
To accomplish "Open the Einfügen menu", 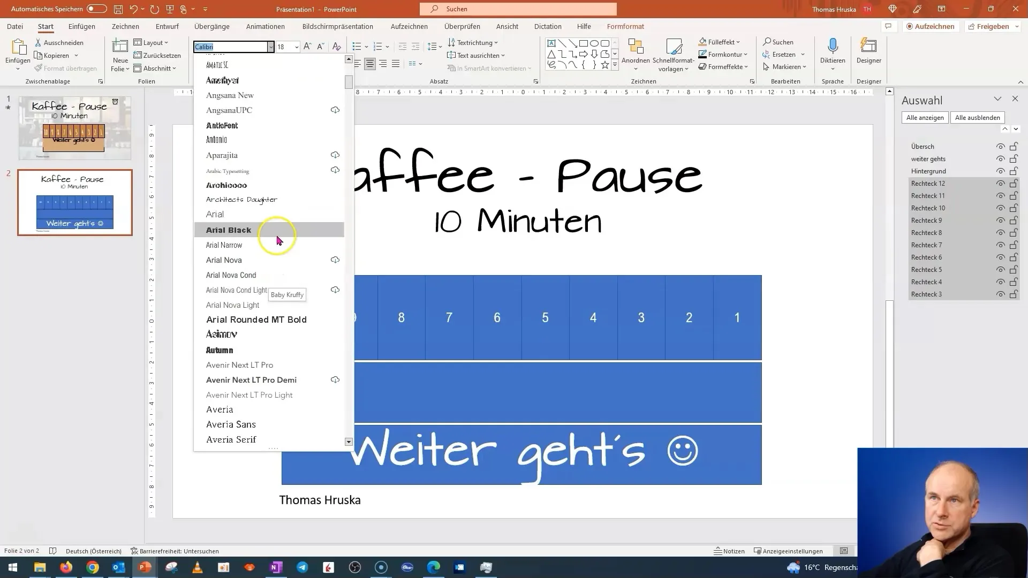I will click(x=81, y=26).
